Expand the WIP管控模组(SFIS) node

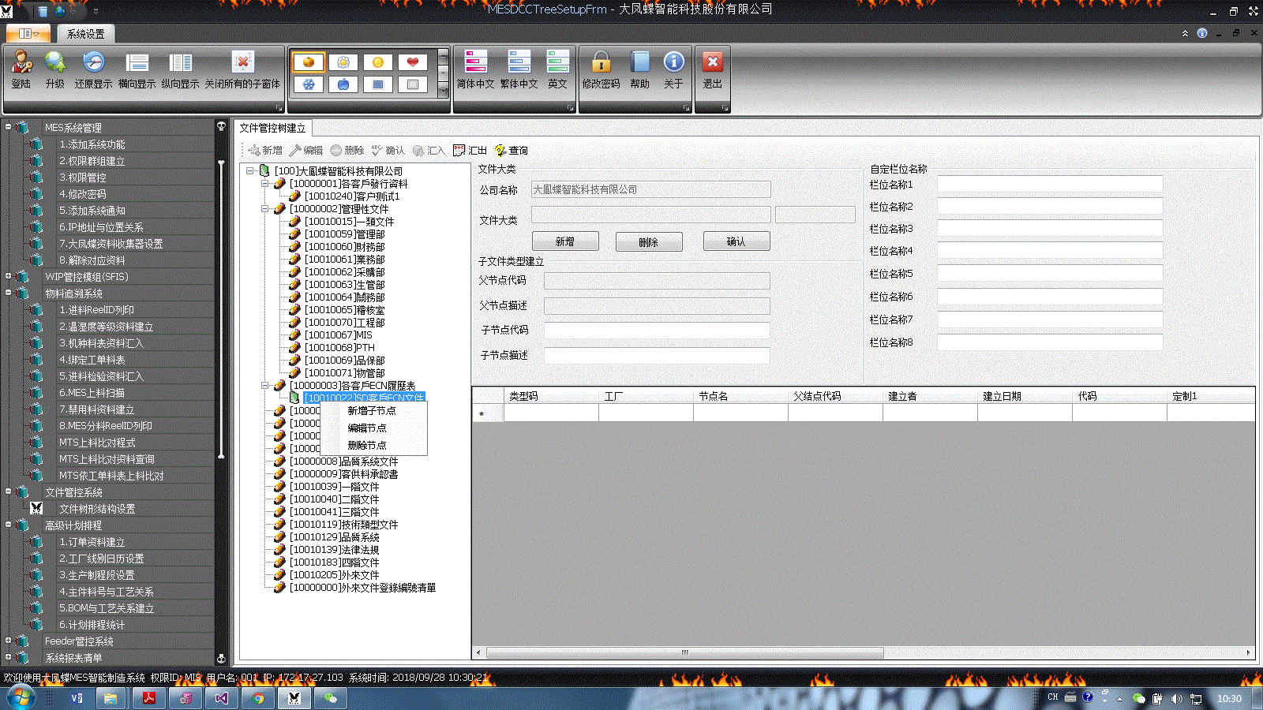coord(8,276)
